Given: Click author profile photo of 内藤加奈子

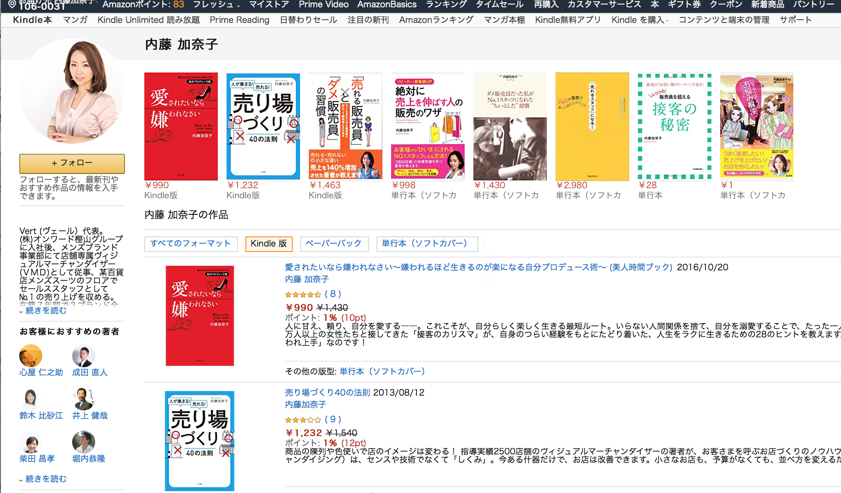Looking at the screenshot, I should [x=72, y=91].
